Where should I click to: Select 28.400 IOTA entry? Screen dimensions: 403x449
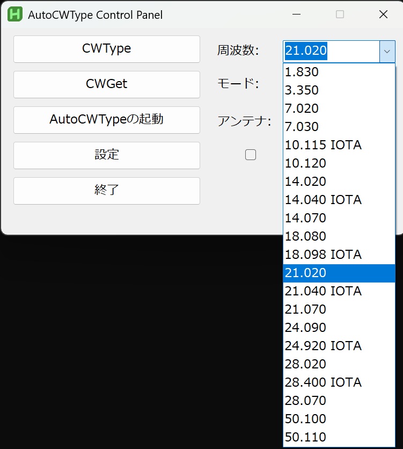click(339, 382)
